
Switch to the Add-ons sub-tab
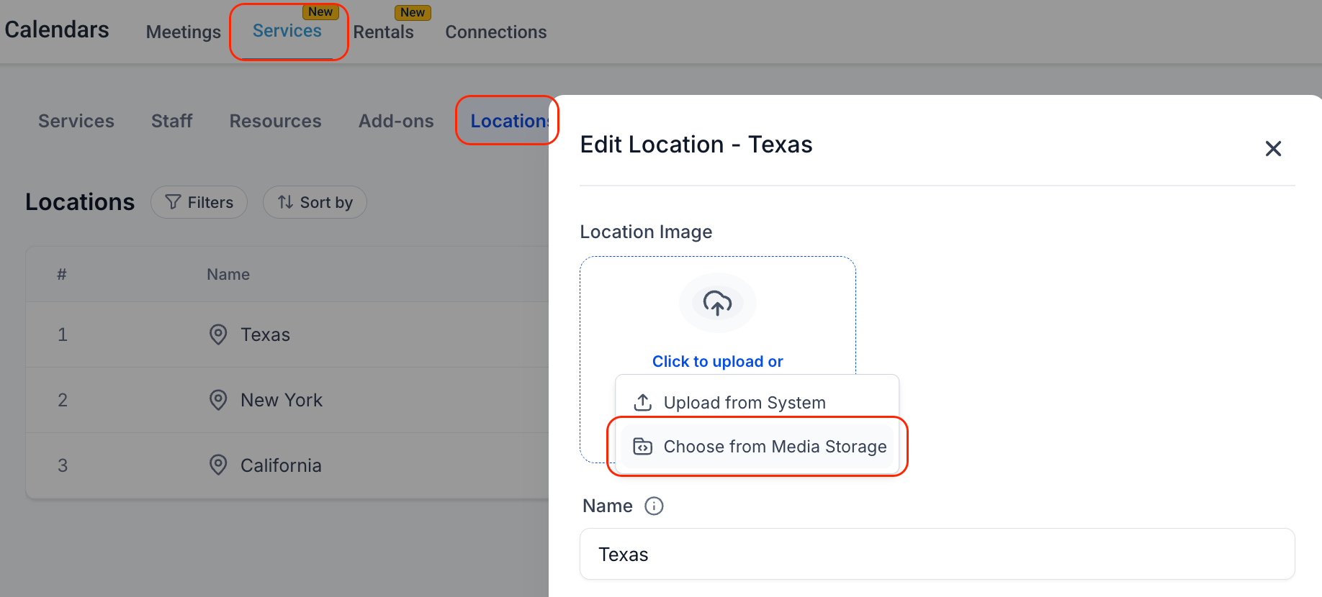[x=396, y=121]
